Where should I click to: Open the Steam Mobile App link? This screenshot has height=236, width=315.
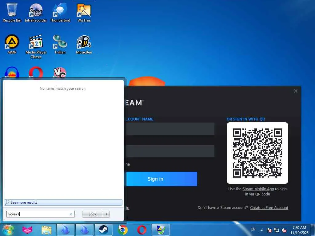[x=258, y=189]
